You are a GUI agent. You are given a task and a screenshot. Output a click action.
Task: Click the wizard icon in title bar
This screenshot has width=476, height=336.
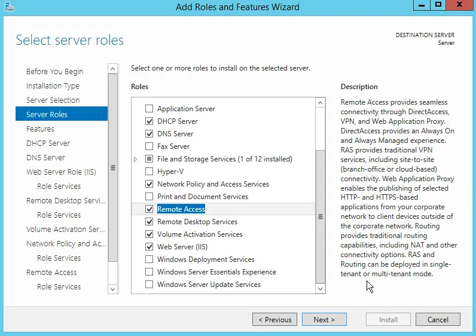click(x=8, y=7)
